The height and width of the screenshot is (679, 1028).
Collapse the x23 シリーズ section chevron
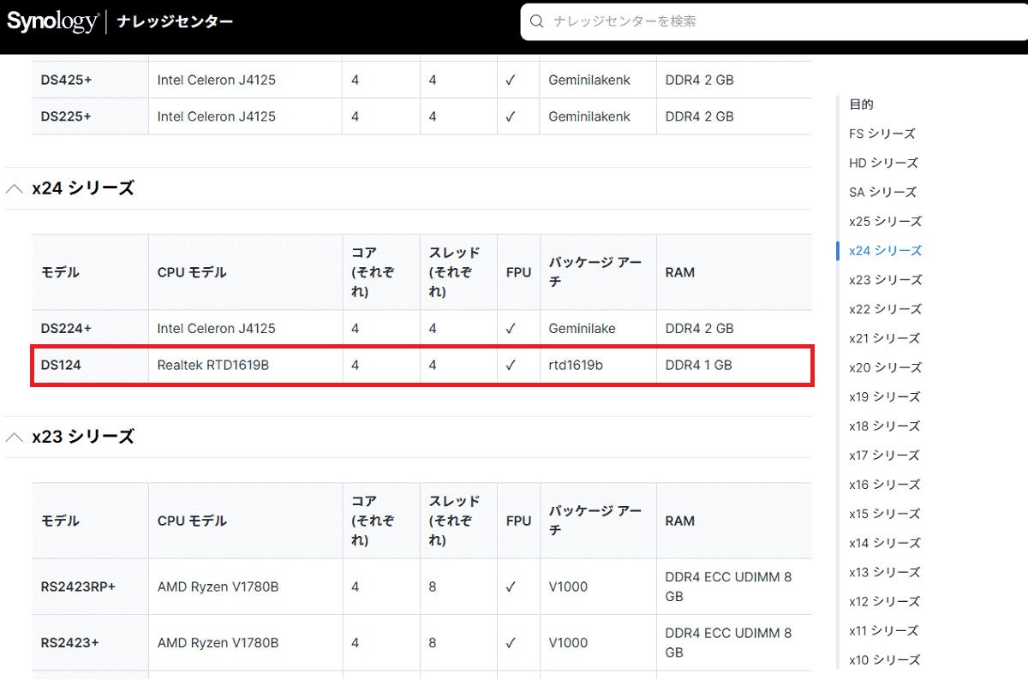(15, 437)
